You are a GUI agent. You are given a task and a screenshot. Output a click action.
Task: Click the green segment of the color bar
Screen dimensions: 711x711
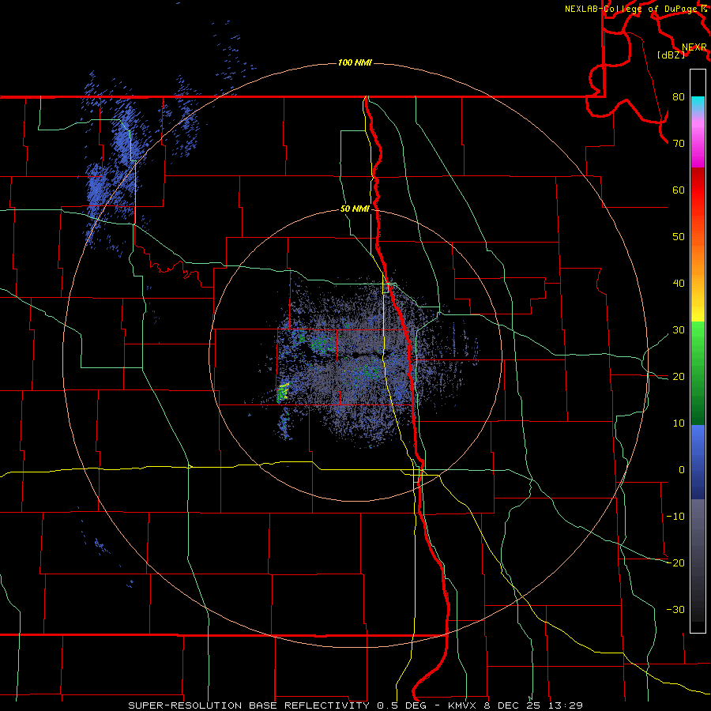698,373
